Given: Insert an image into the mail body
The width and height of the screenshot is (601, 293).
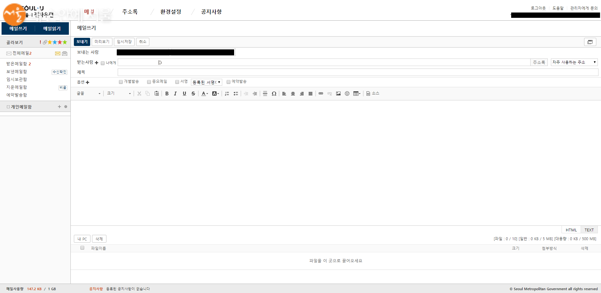Looking at the screenshot, I should 338,93.
